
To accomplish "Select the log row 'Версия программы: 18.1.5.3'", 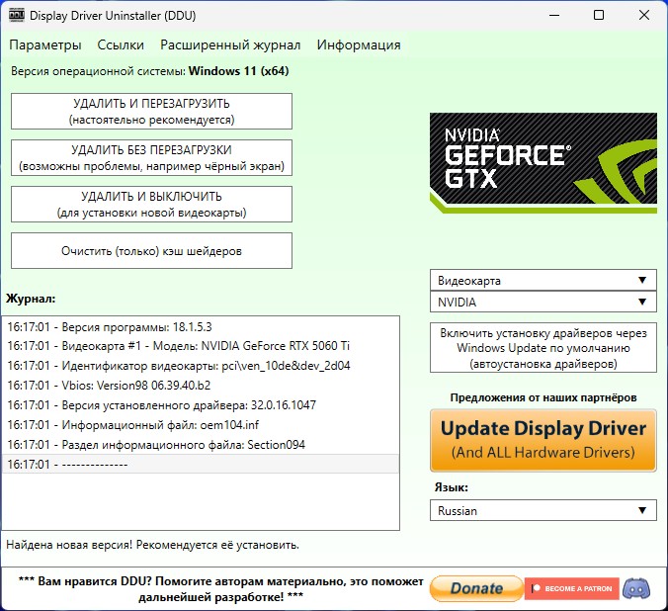I will (x=201, y=327).
